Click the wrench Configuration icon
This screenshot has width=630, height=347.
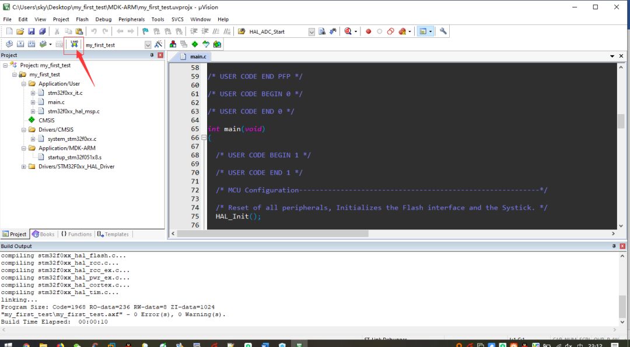(443, 31)
